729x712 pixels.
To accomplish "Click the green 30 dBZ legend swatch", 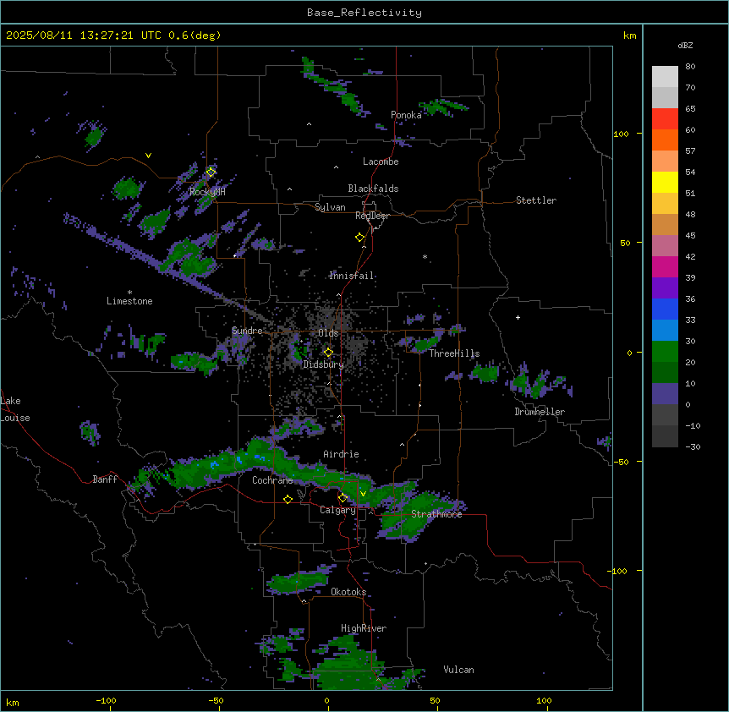I will [x=665, y=352].
